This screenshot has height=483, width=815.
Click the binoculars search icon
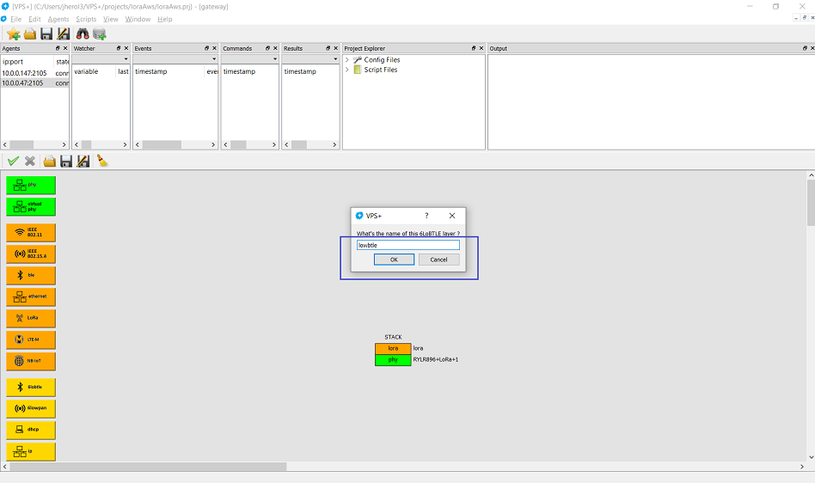83,34
